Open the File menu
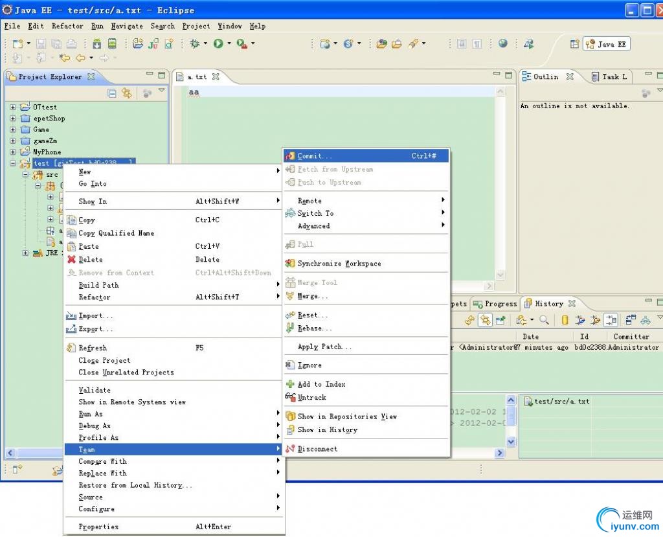The width and height of the screenshot is (663, 537). click(12, 26)
